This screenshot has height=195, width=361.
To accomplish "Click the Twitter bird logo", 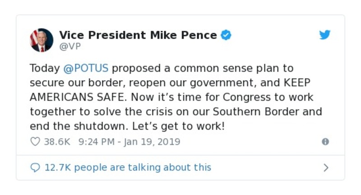I will [325, 35].
